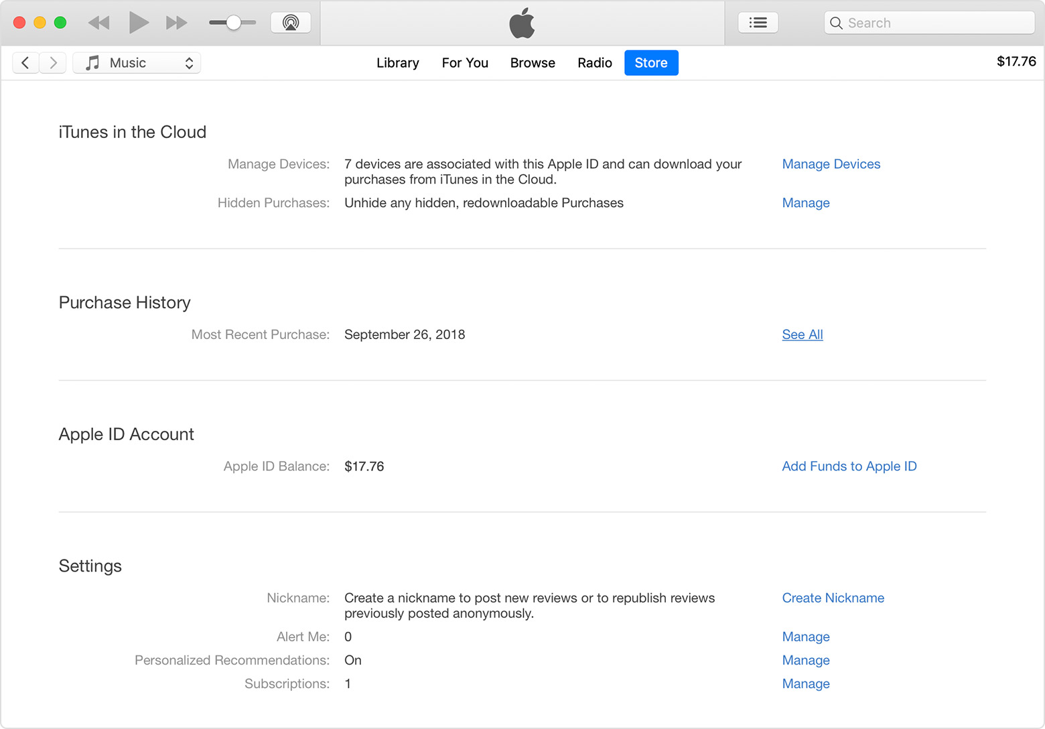Click the play button icon
Screen dimensions: 1045x729
click(139, 23)
